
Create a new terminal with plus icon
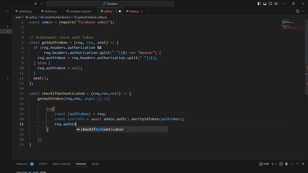pos(272,164)
